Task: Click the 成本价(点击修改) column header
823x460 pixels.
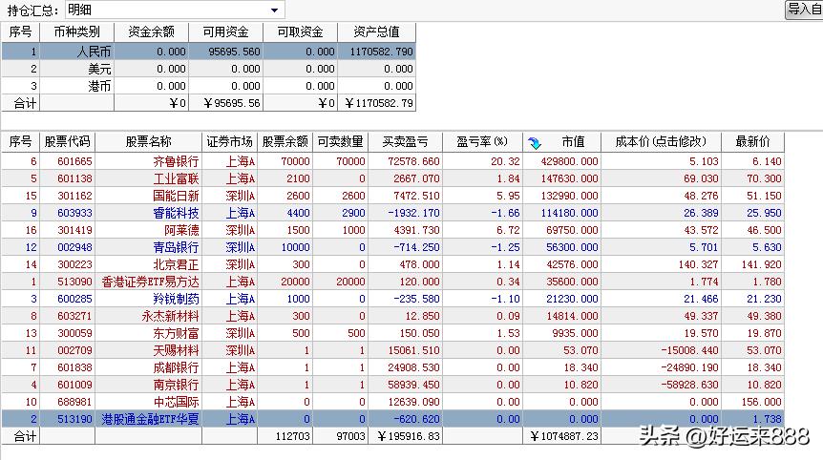Action: tap(661, 141)
